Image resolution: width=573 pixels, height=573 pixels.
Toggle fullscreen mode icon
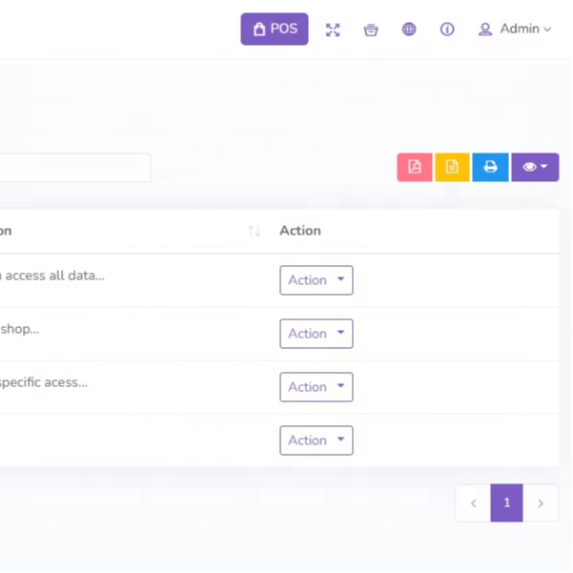pos(333,30)
